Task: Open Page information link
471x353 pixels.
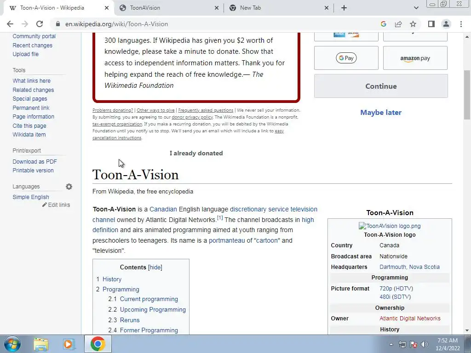Action: click(x=33, y=116)
